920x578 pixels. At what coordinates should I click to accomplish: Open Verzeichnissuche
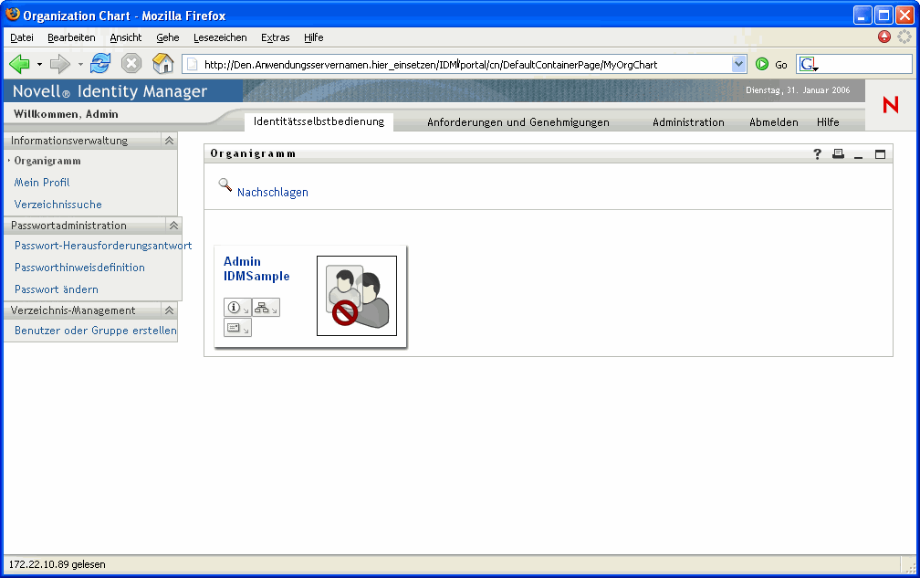58,205
